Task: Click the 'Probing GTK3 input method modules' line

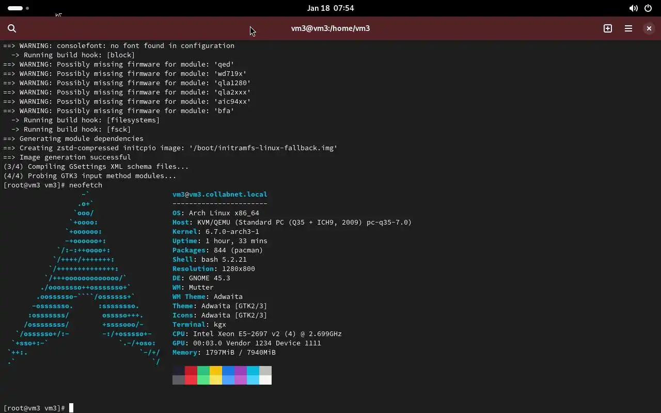Action: click(x=90, y=176)
